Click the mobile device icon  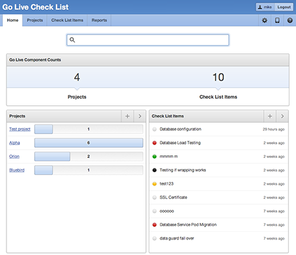click(277, 21)
